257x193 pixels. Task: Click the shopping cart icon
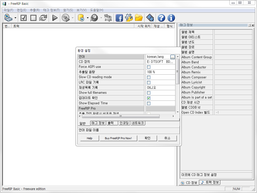108,18
